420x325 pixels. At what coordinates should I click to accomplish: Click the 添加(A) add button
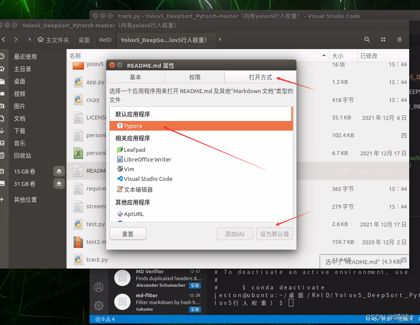(x=235, y=234)
